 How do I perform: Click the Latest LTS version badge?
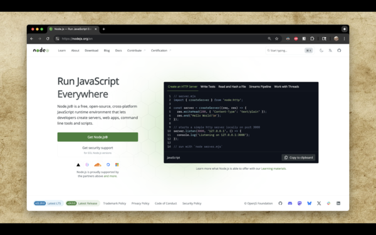coord(48,203)
